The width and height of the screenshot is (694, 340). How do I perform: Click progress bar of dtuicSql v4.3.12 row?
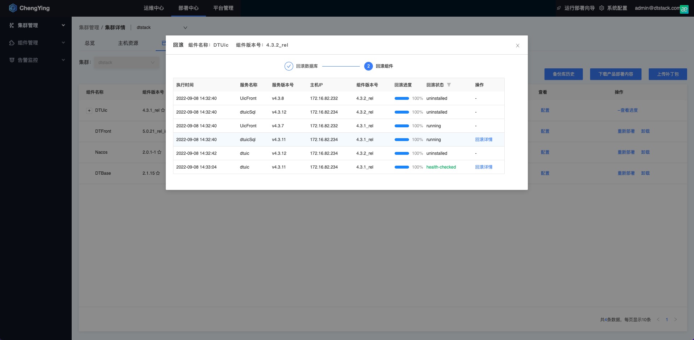click(402, 112)
